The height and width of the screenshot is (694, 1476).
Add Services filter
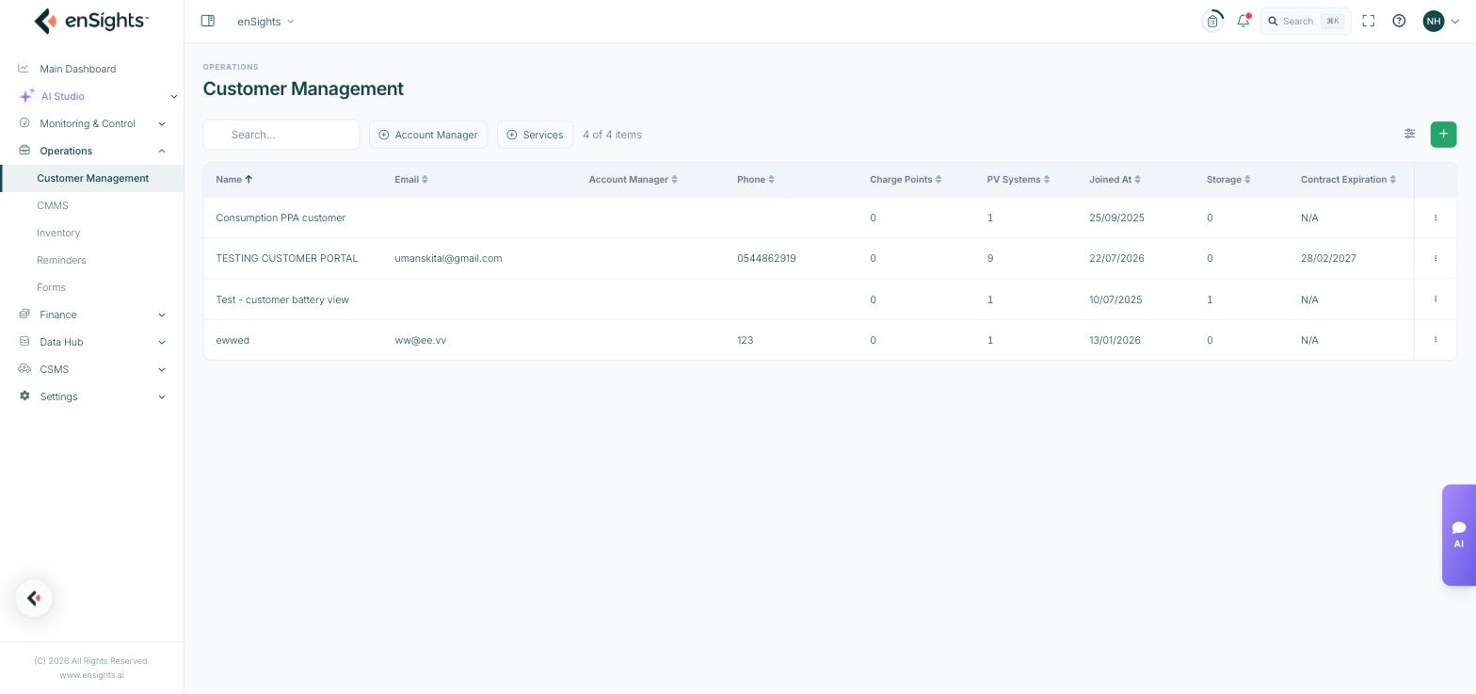click(535, 135)
